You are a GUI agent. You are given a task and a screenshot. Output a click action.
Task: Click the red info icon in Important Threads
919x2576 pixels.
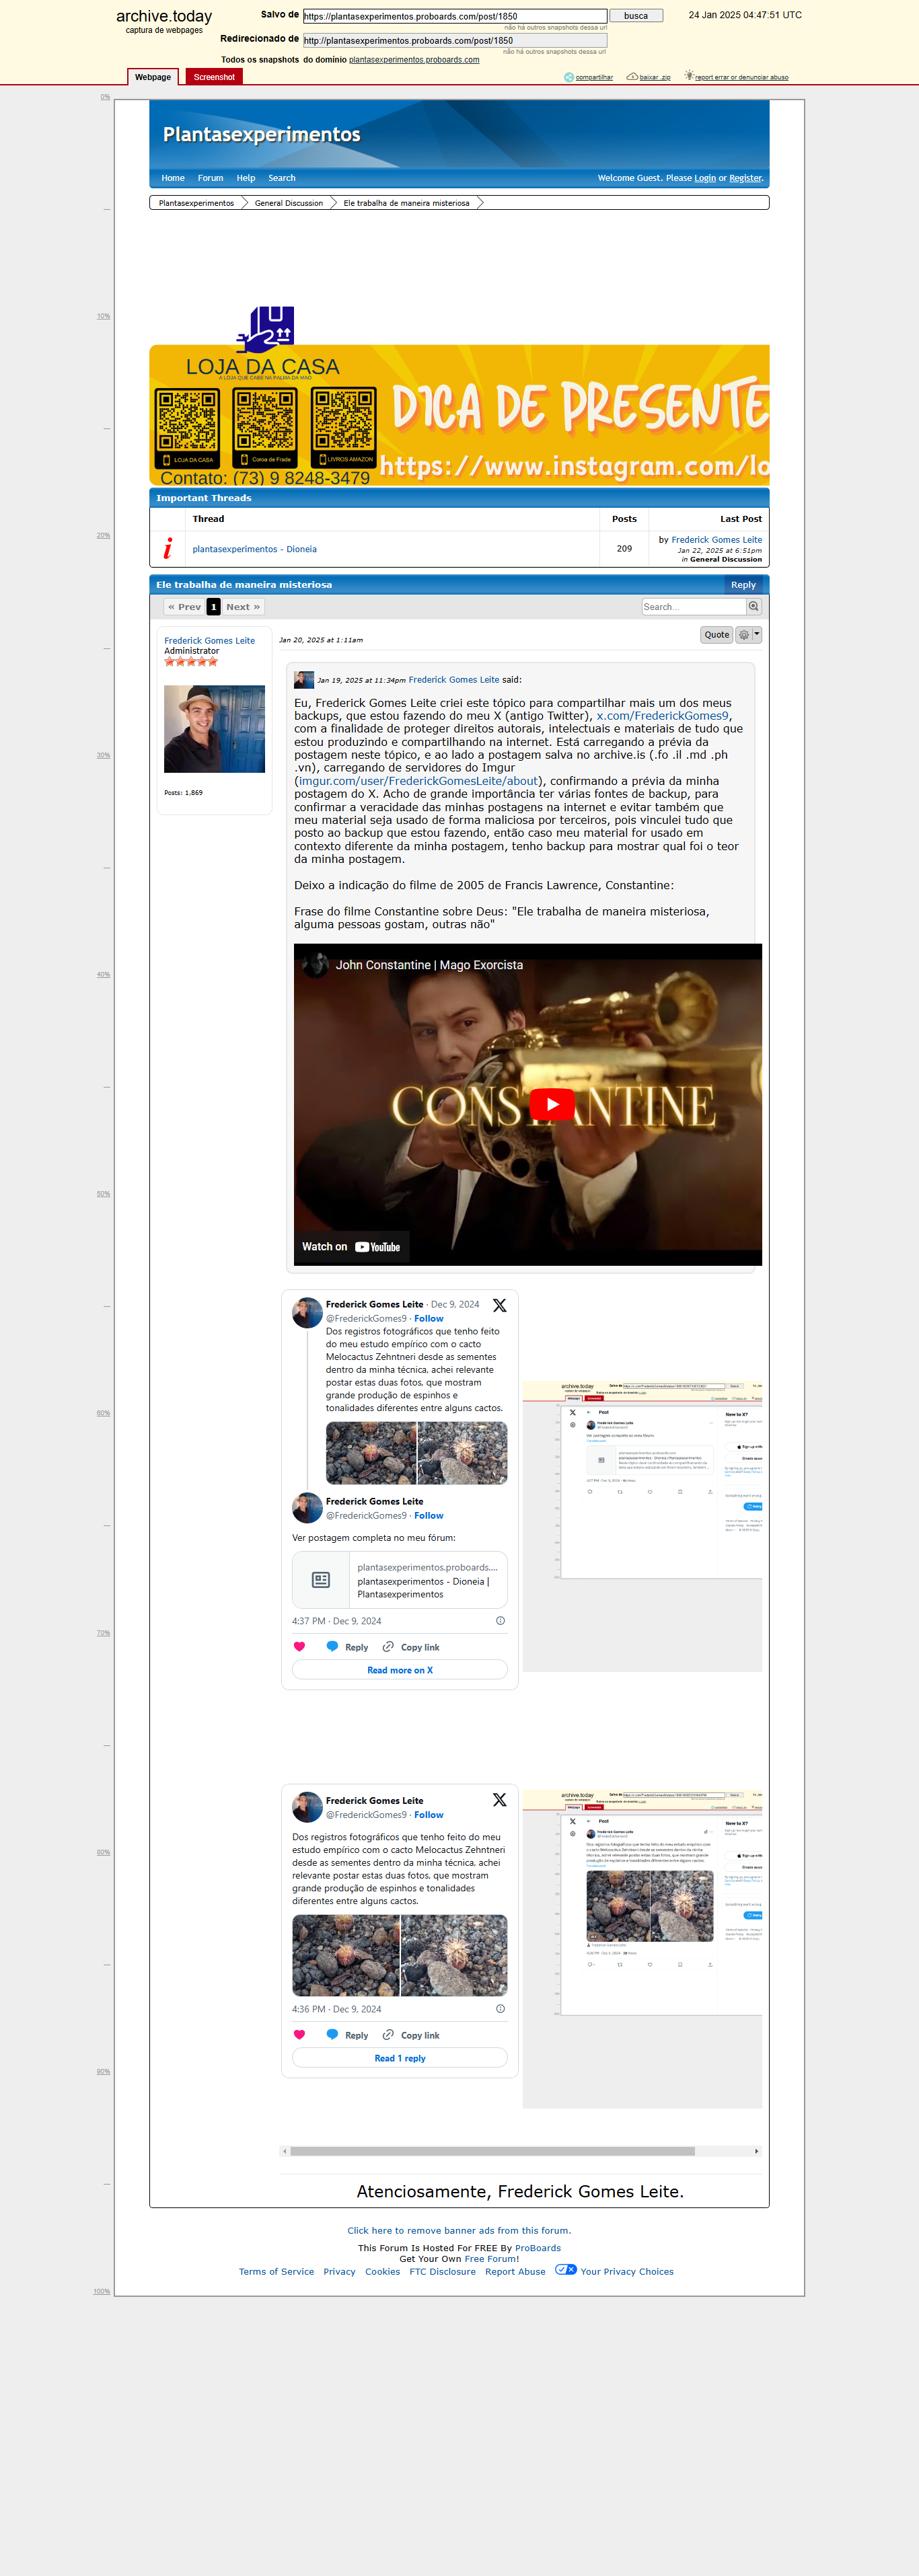[167, 548]
